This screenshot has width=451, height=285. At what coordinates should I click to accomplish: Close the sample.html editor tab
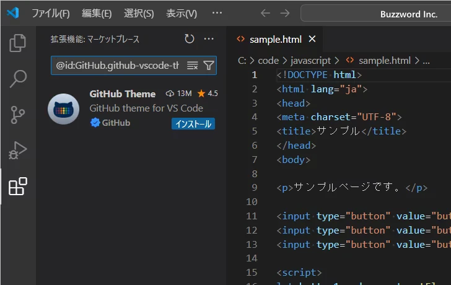click(312, 39)
